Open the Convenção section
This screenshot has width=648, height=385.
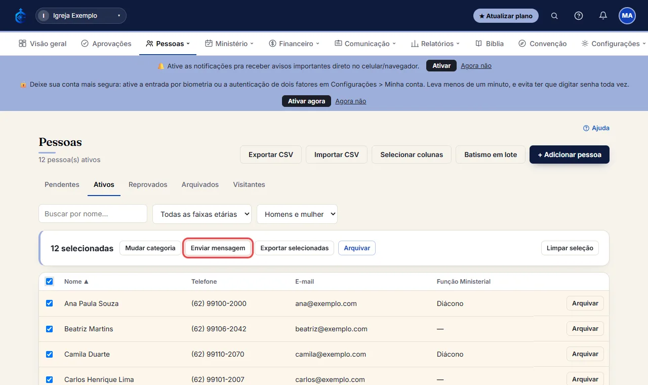[x=543, y=44]
